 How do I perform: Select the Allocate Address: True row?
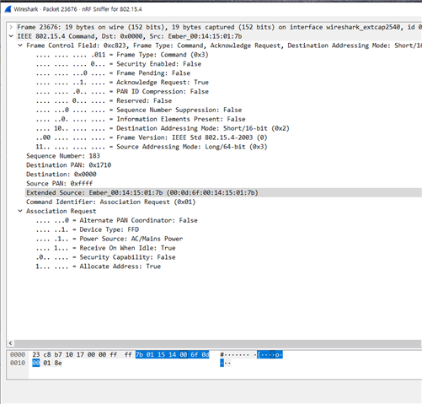(x=99, y=267)
